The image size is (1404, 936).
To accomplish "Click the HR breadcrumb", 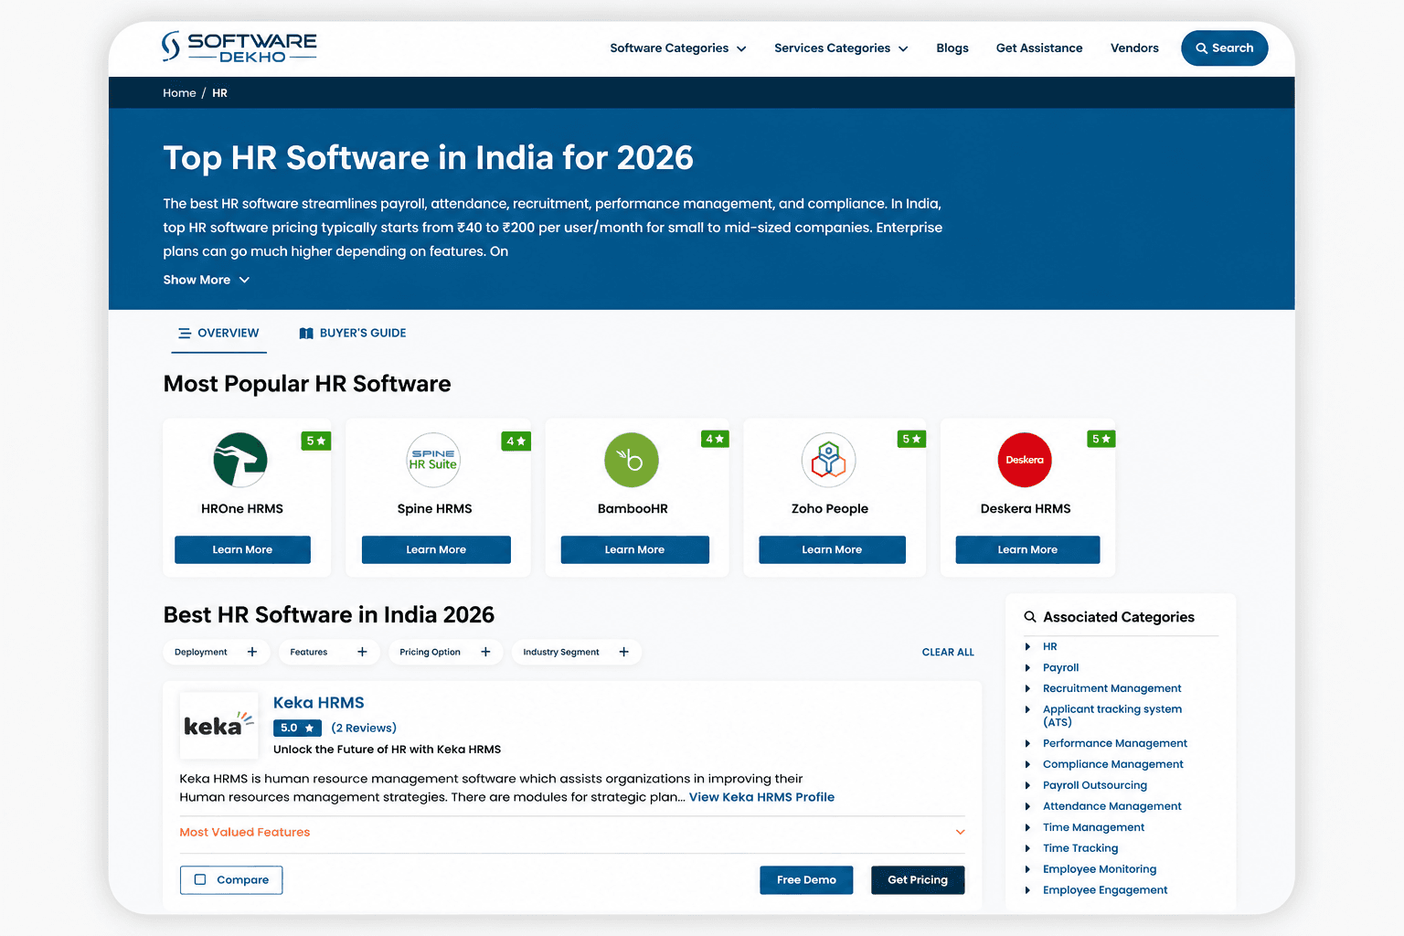I will 219,93.
